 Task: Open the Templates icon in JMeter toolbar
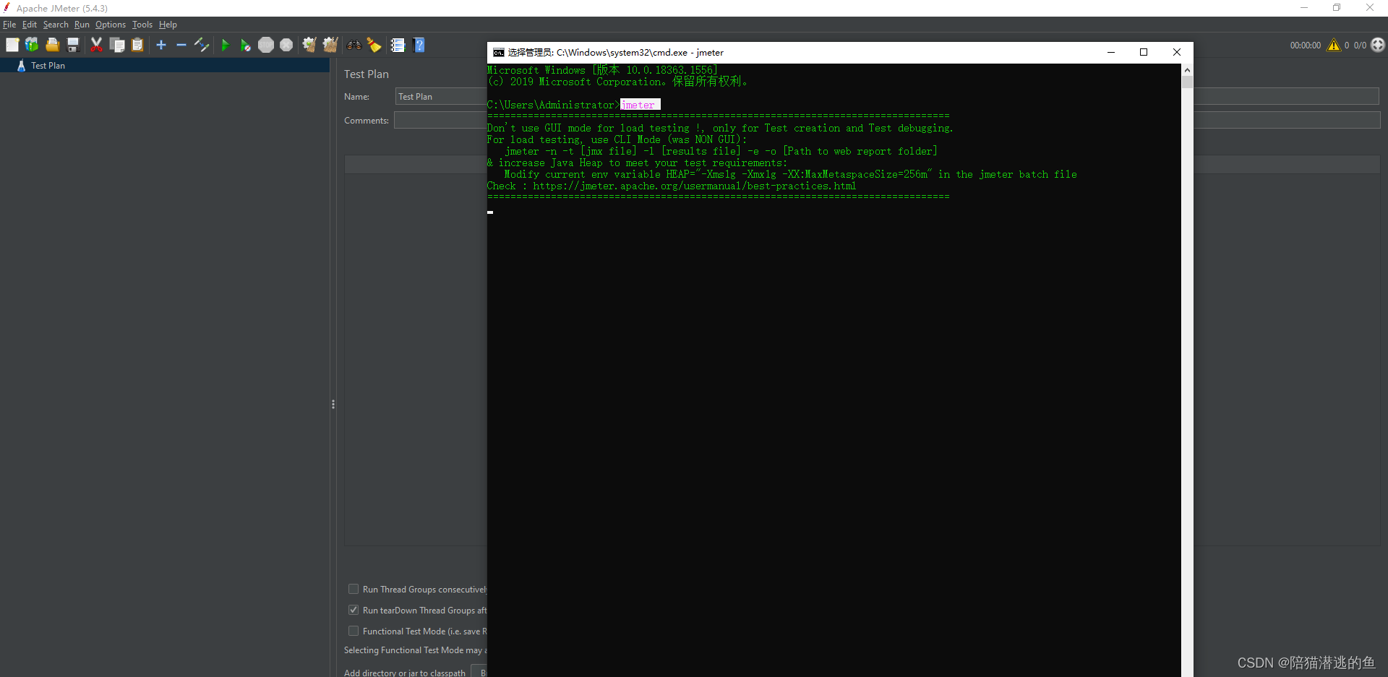coord(32,45)
